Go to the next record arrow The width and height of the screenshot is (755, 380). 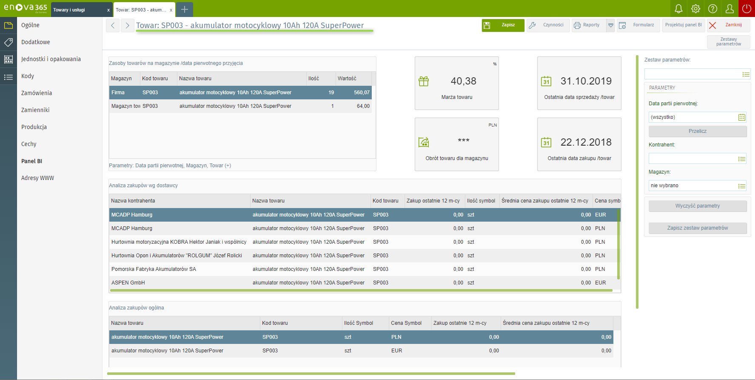click(x=127, y=25)
